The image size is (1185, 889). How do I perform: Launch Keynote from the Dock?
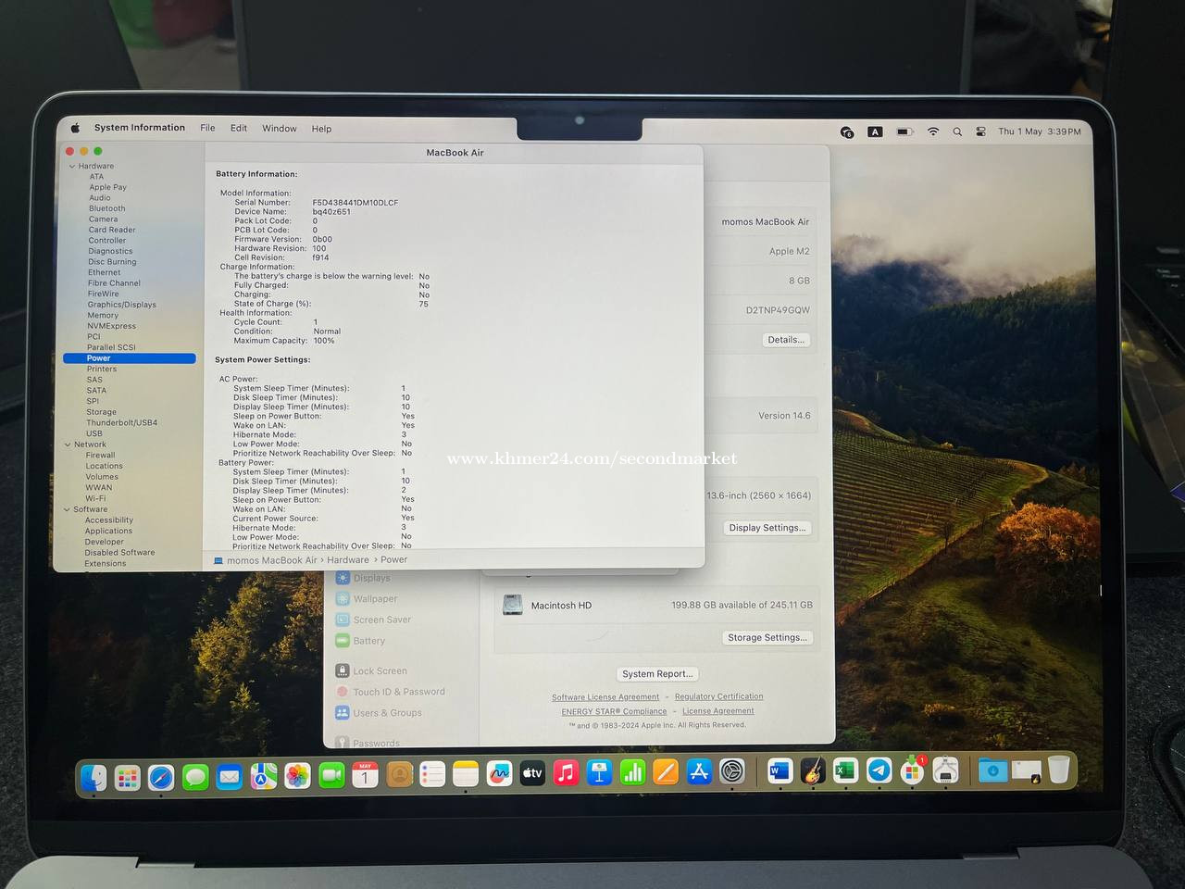(x=599, y=772)
